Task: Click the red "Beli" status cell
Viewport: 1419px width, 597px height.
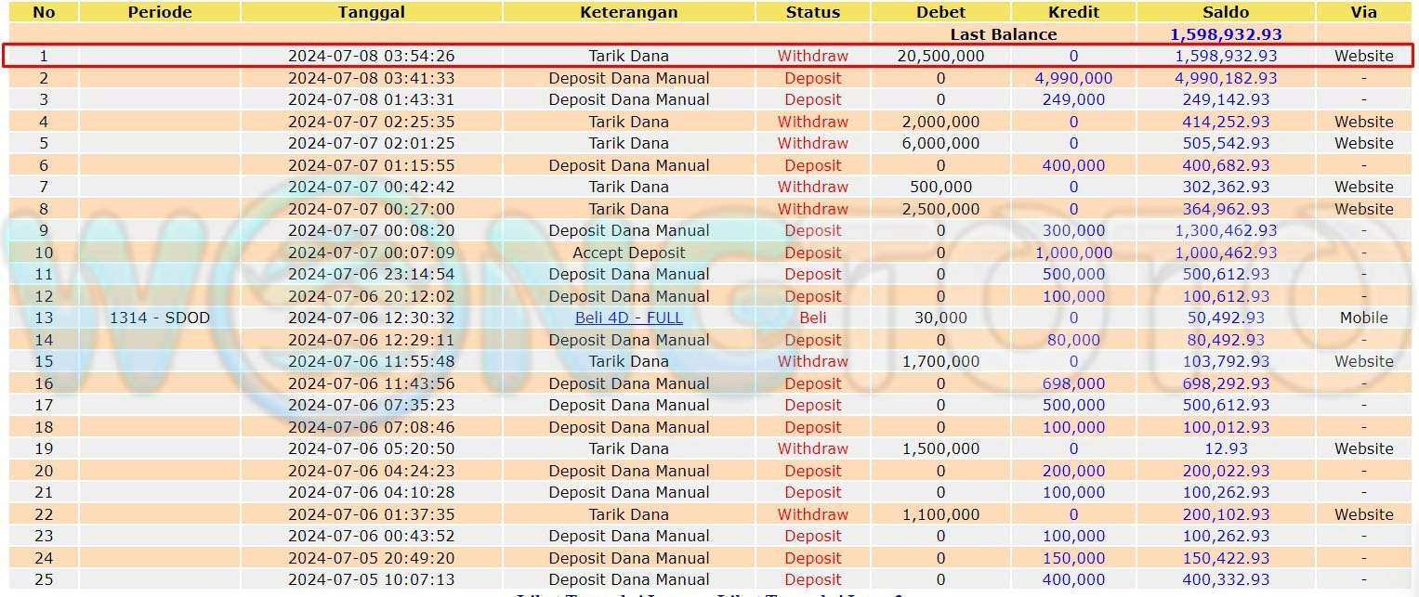Action: coord(812,318)
